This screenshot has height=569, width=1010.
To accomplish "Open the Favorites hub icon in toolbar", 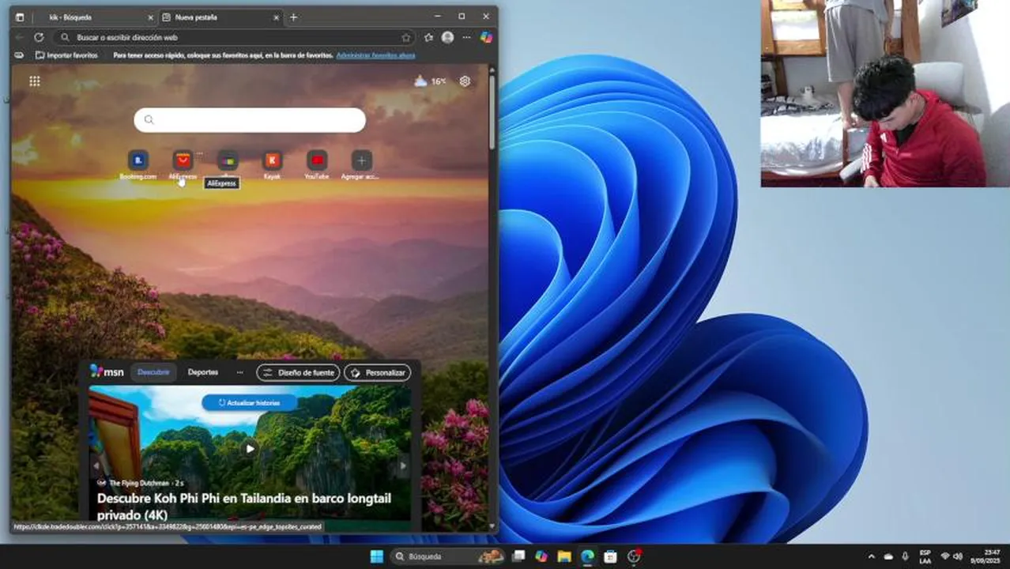I will tap(428, 37).
